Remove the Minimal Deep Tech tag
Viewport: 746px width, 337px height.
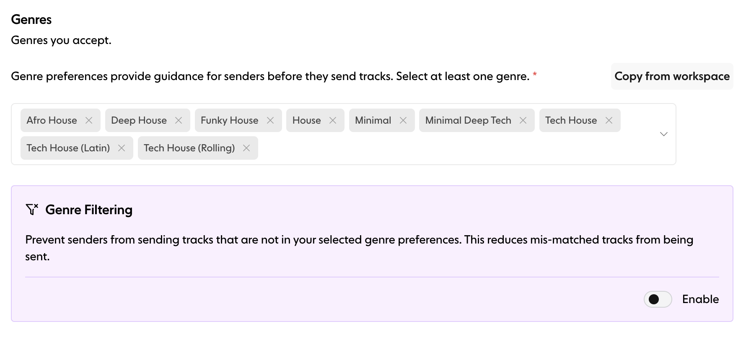tap(523, 120)
